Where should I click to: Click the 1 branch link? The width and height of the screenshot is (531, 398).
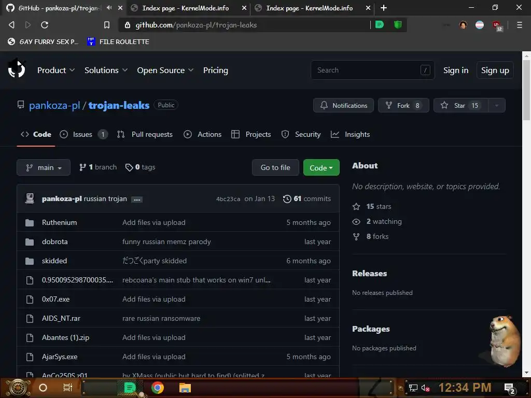98,167
